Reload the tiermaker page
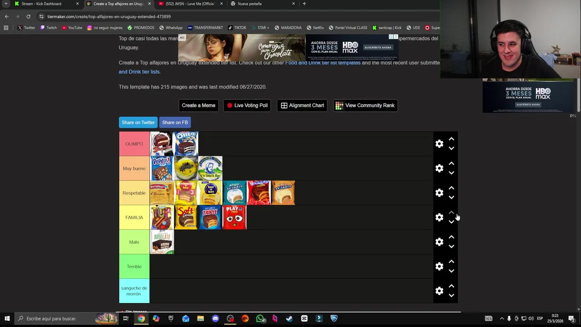This screenshot has height=327, width=581. tap(28, 16)
